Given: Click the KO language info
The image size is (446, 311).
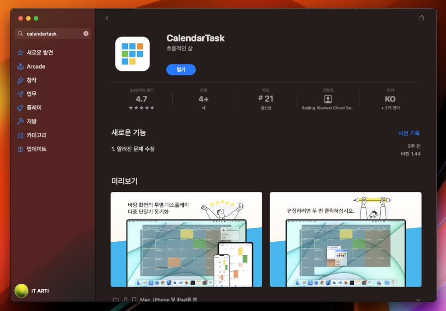Looking at the screenshot, I should [x=390, y=99].
